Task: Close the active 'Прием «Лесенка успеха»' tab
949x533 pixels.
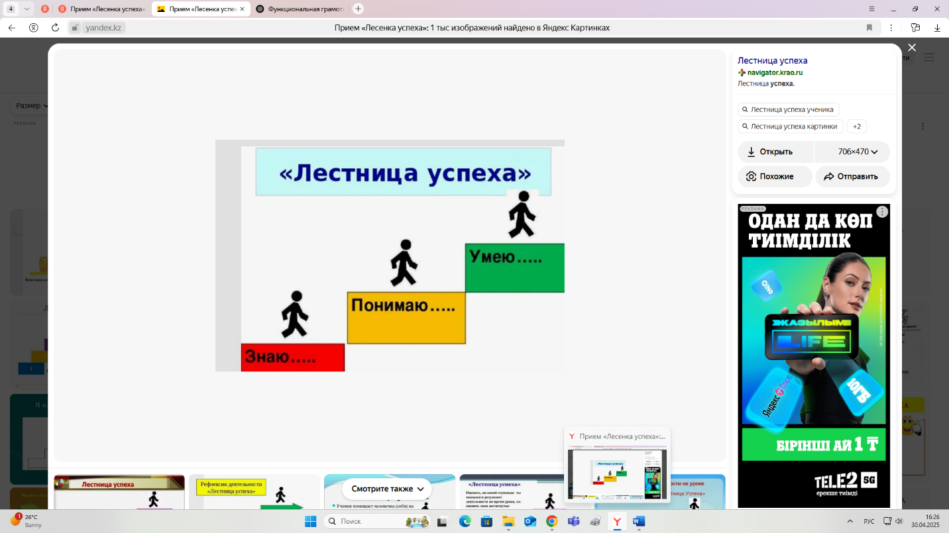Action: (x=242, y=9)
